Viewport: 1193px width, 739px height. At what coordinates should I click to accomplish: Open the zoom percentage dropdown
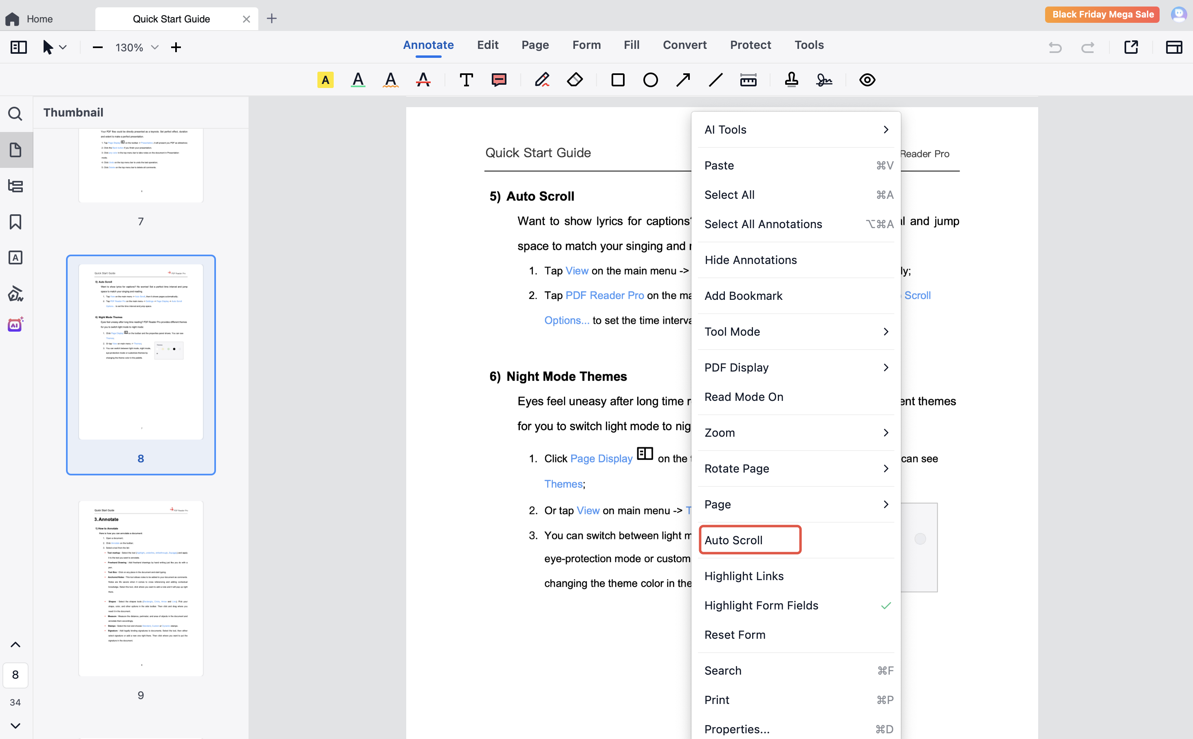pos(154,47)
